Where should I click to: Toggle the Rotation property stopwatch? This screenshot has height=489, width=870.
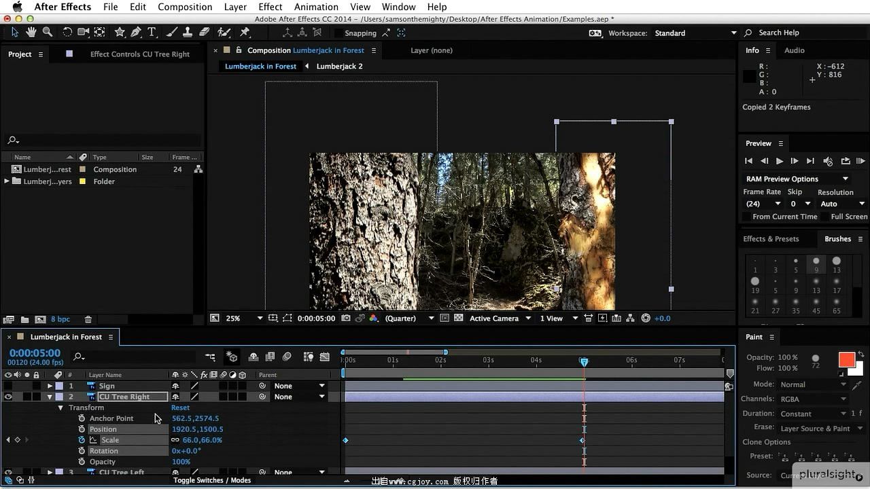pos(82,451)
